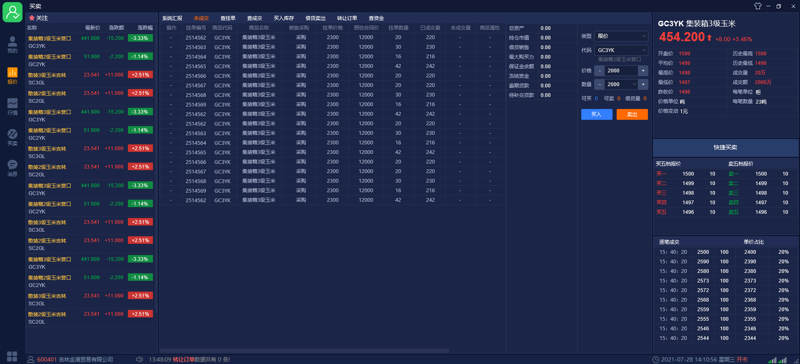This screenshot has height=364, width=800.
Task: Click trade record row with price 2544
Action: pos(725,338)
